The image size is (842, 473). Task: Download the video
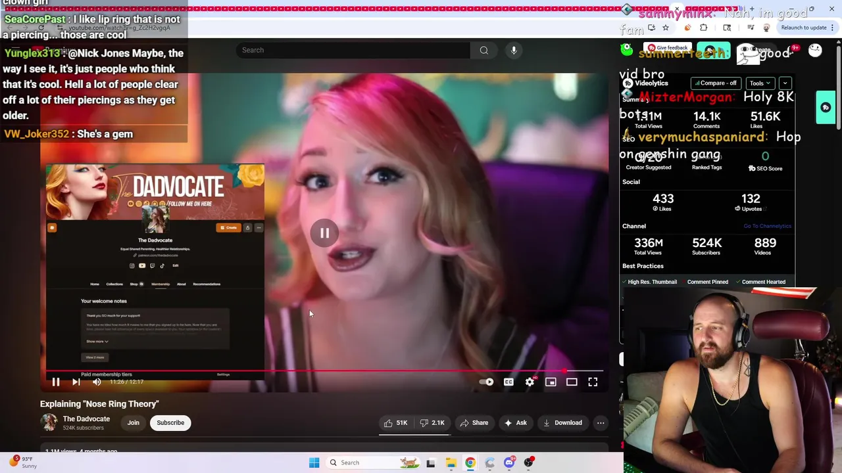(x=562, y=423)
